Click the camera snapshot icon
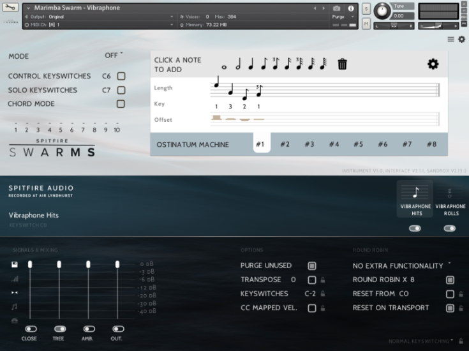Image resolution: width=469 pixels, height=351 pixels. (336, 8)
